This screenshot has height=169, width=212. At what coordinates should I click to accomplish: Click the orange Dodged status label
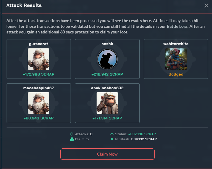tap(176, 74)
